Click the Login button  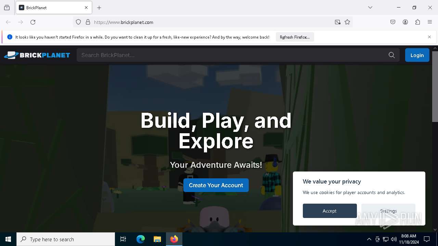tap(417, 55)
